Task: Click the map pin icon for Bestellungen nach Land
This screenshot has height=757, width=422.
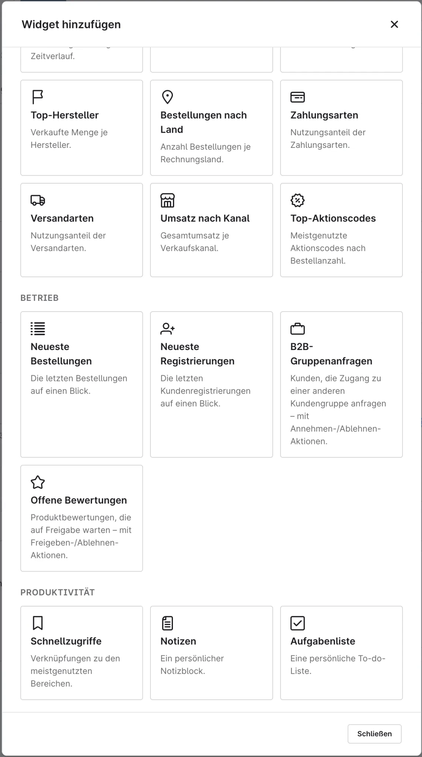Action: tap(167, 97)
